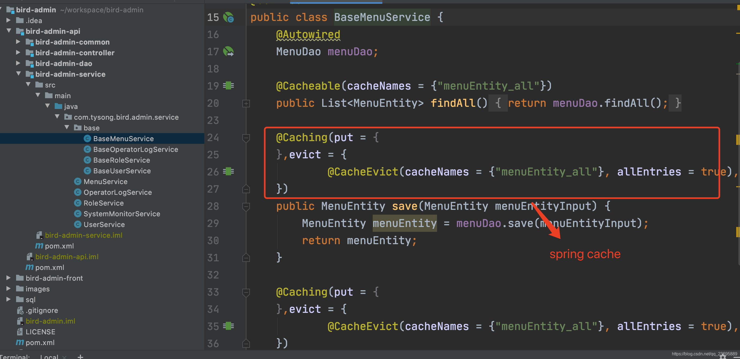
Task: Click the findAll method name on line 20
Action: tap(453, 103)
